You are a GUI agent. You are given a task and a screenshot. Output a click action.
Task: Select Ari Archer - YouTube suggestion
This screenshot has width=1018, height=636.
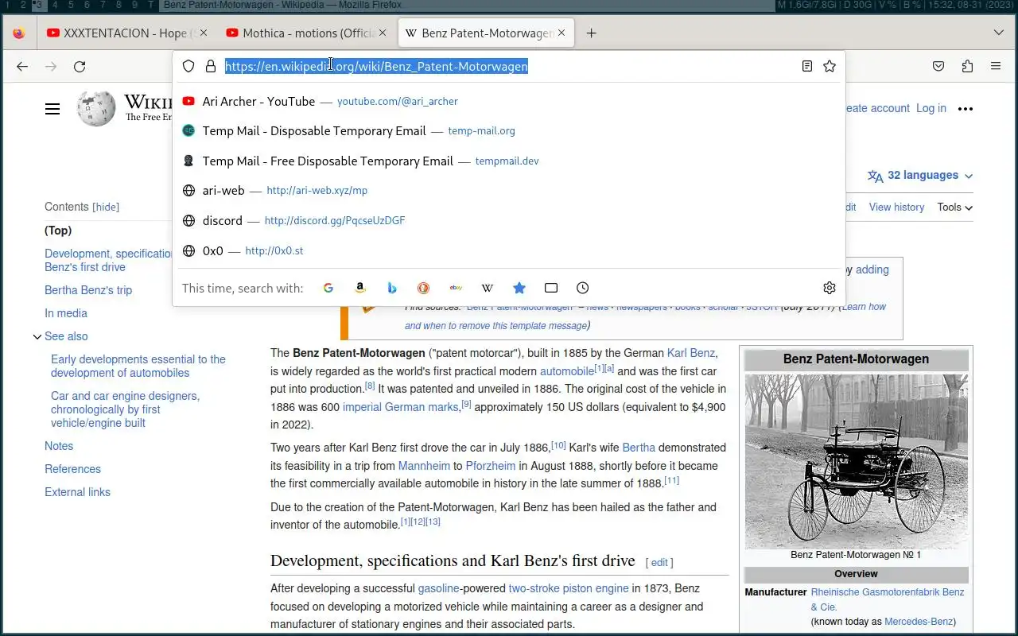tap(509, 101)
